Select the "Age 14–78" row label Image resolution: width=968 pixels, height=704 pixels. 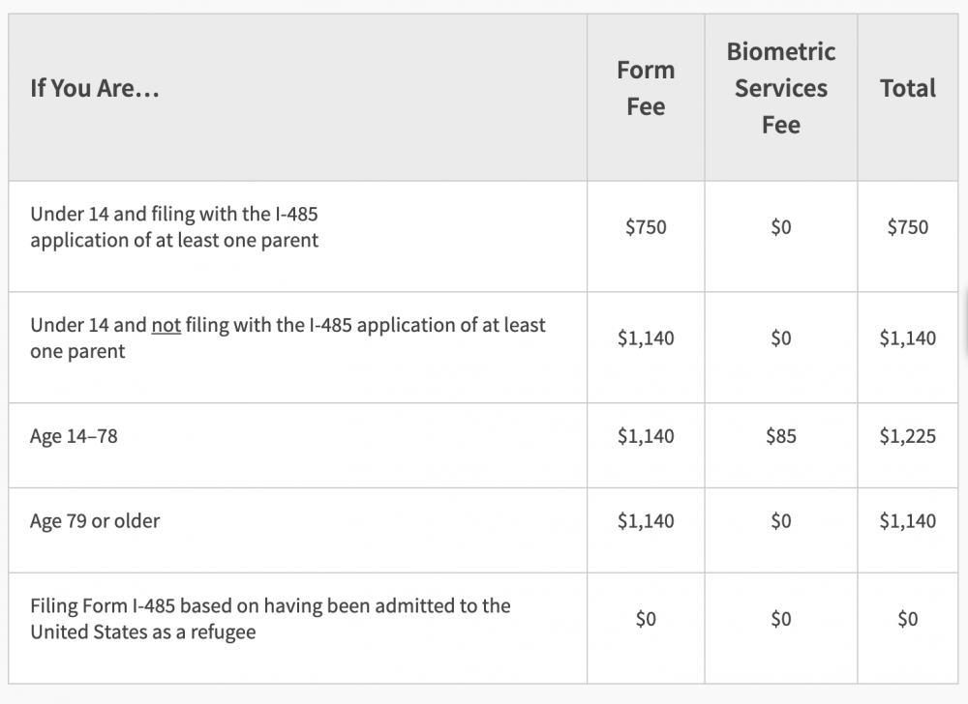click(x=74, y=436)
